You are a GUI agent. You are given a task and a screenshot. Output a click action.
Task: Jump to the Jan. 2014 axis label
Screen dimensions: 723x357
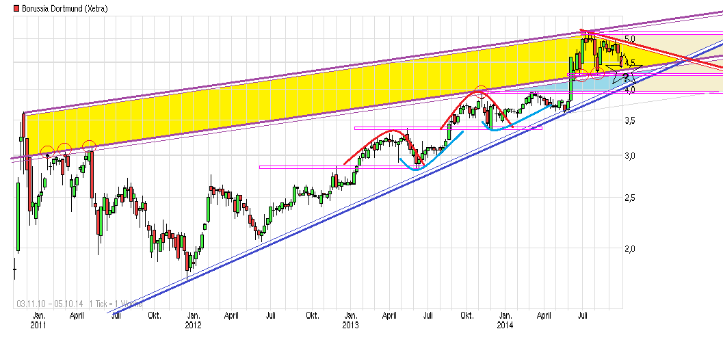(505, 320)
